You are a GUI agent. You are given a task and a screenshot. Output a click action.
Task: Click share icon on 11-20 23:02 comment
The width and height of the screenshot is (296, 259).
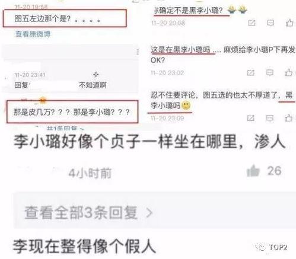(x=251, y=73)
